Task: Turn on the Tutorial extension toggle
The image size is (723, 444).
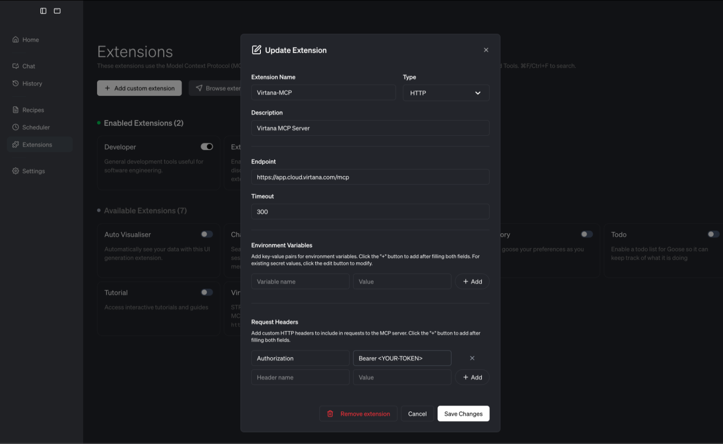Action: [207, 292]
